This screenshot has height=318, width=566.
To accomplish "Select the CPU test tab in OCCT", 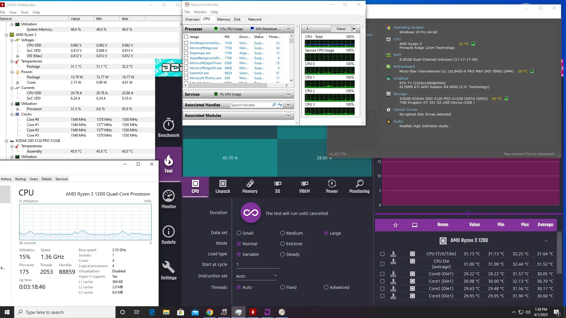I will 195,187.
